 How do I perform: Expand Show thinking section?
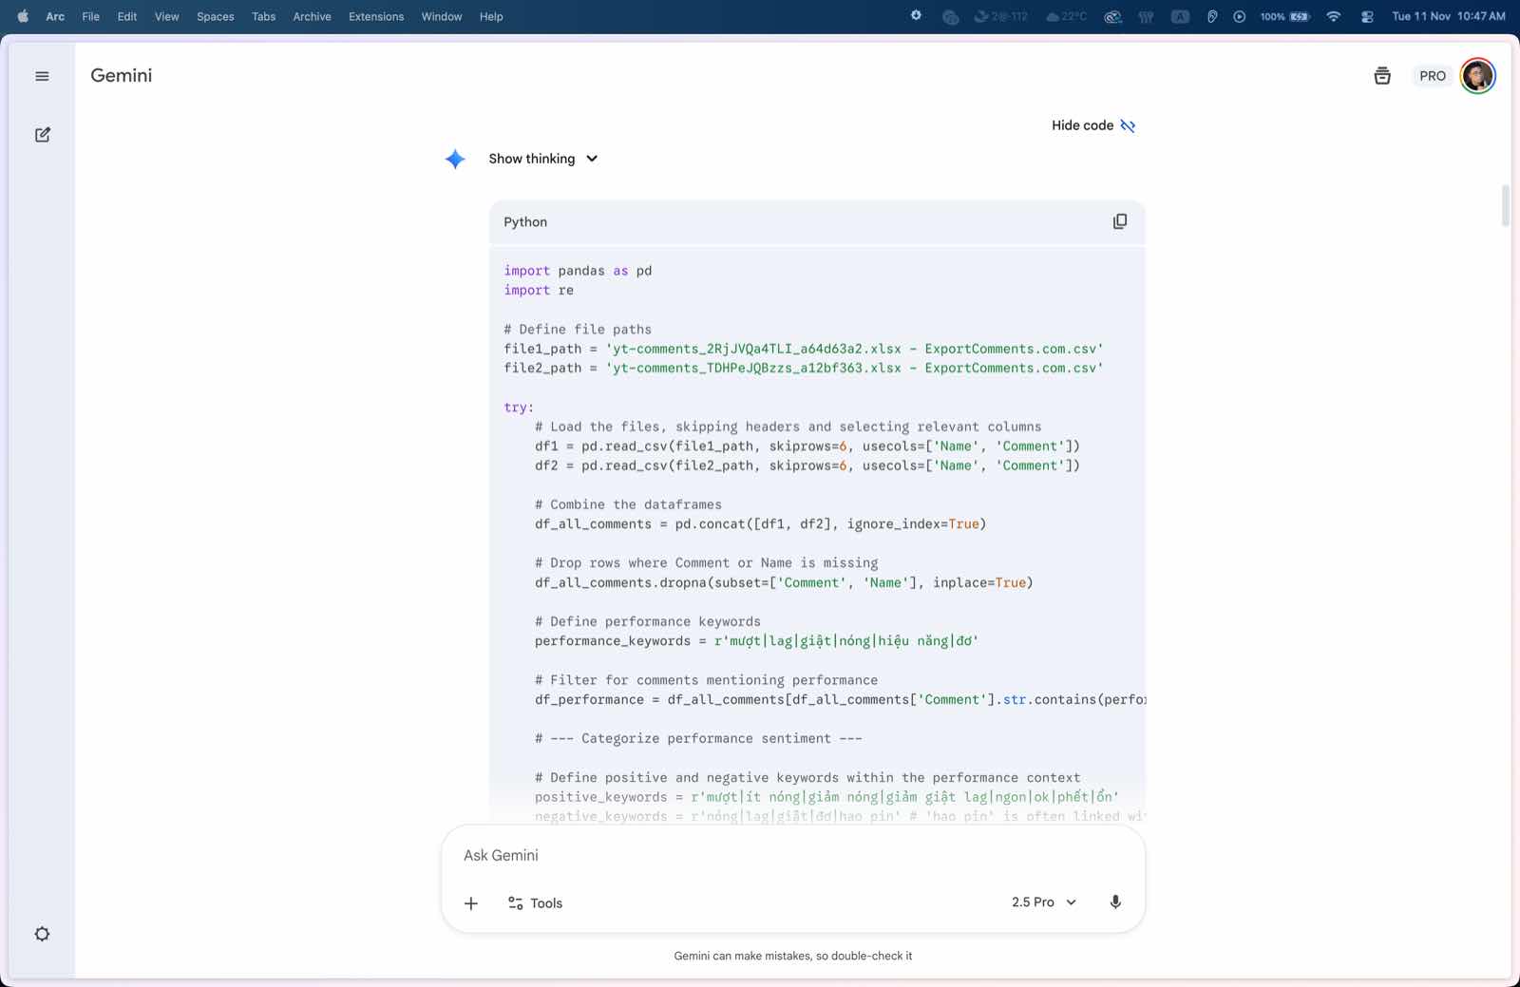click(542, 159)
